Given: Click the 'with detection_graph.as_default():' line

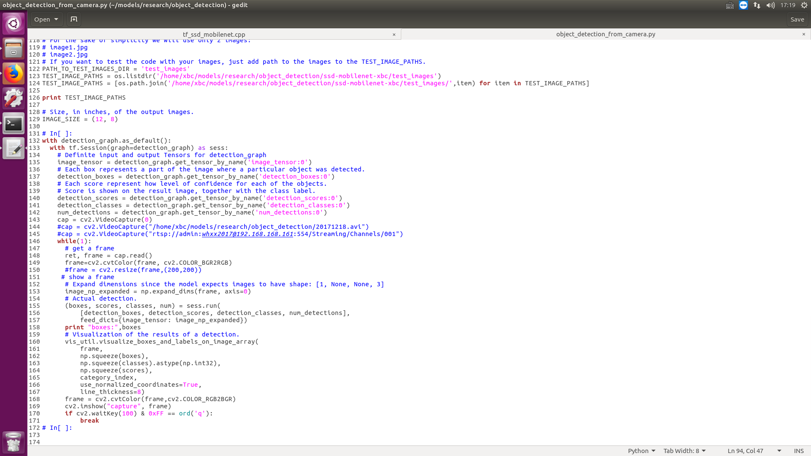Looking at the screenshot, I should tap(107, 141).
